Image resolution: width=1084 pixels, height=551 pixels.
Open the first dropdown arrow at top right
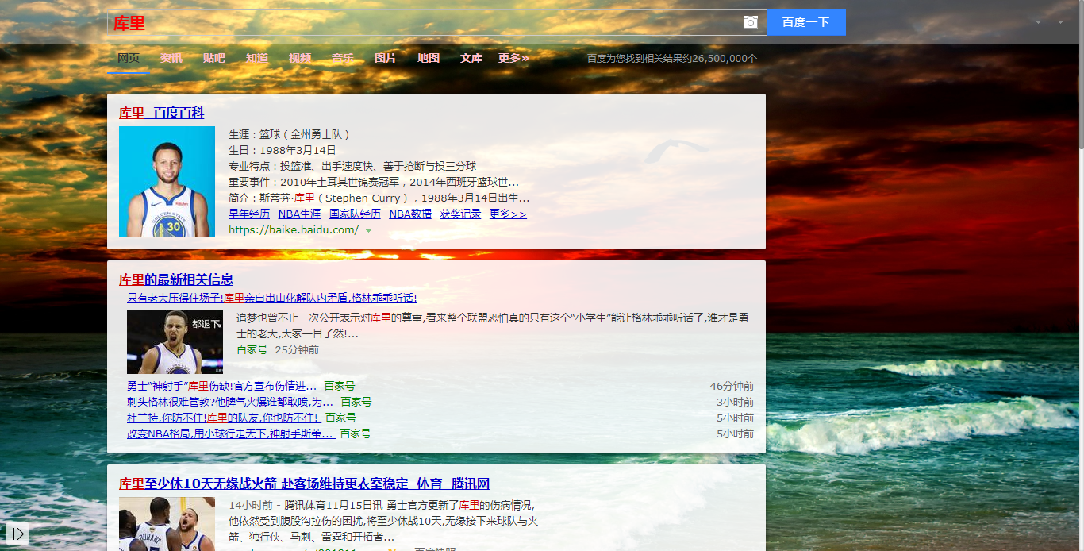click(x=1039, y=21)
